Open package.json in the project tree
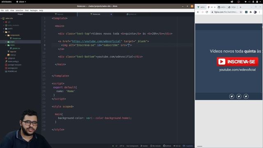The image size is (263, 148). (x=13, y=68)
